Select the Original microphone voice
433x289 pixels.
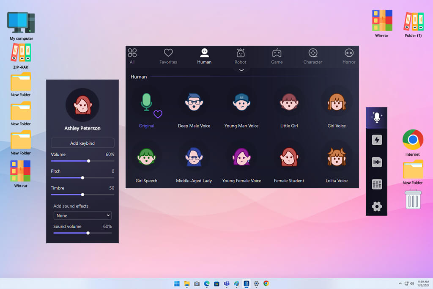pyautogui.click(x=146, y=102)
